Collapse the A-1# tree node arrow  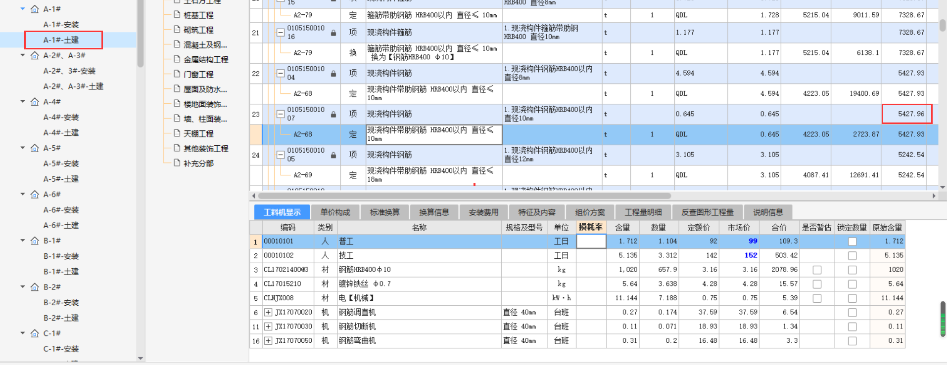point(23,9)
